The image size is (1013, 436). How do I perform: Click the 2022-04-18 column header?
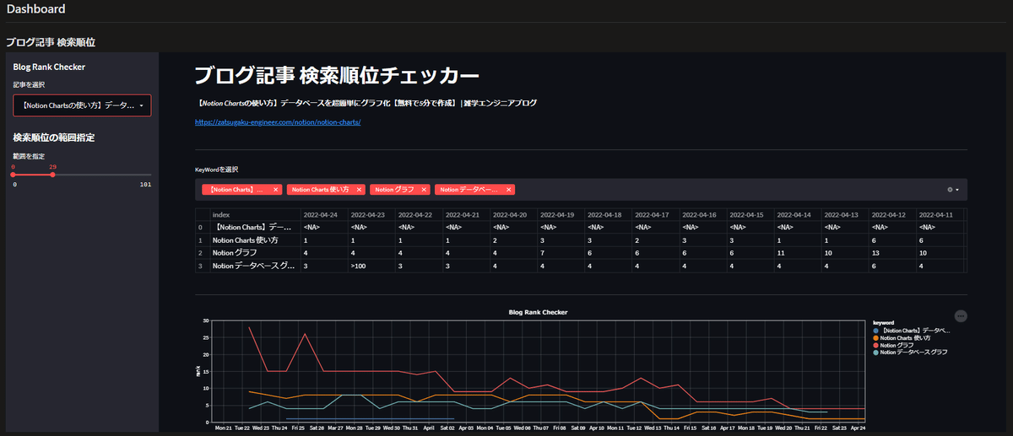607,215
